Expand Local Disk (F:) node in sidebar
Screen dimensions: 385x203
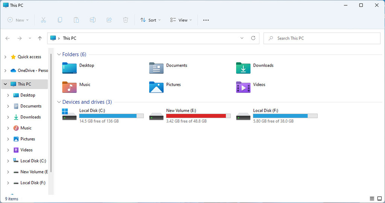pos(8,183)
